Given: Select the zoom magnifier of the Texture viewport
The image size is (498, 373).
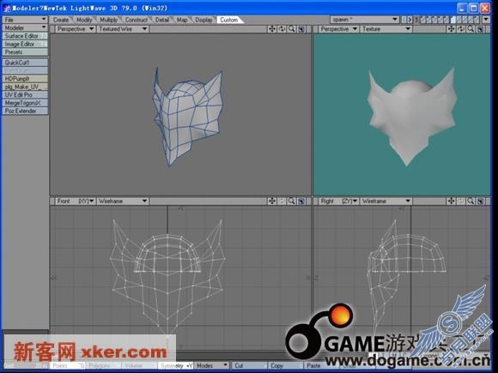Looking at the screenshot, I should [x=471, y=29].
